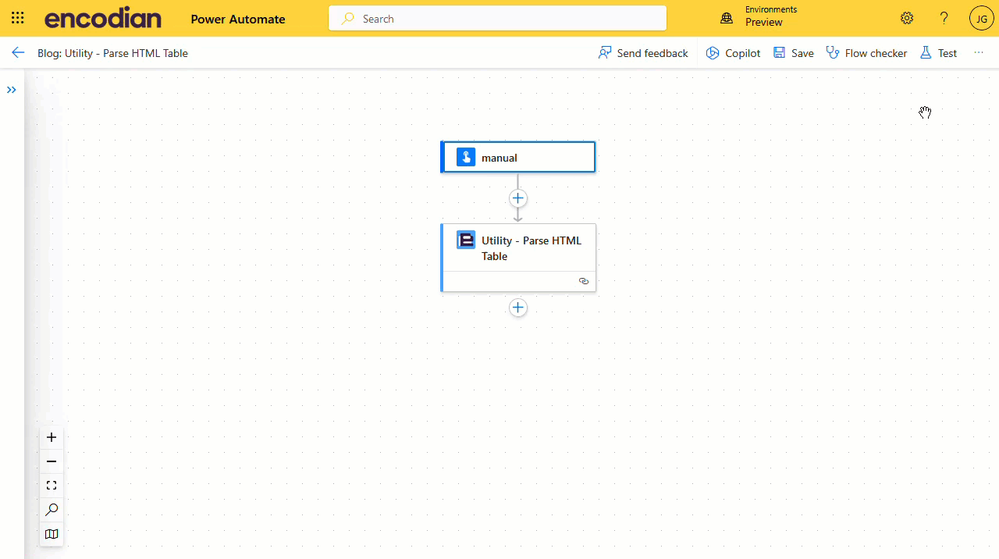The image size is (999, 559).
Task: Focus the Search box
Action: coord(497,18)
